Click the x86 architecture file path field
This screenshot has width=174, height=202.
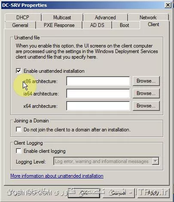click(98, 81)
